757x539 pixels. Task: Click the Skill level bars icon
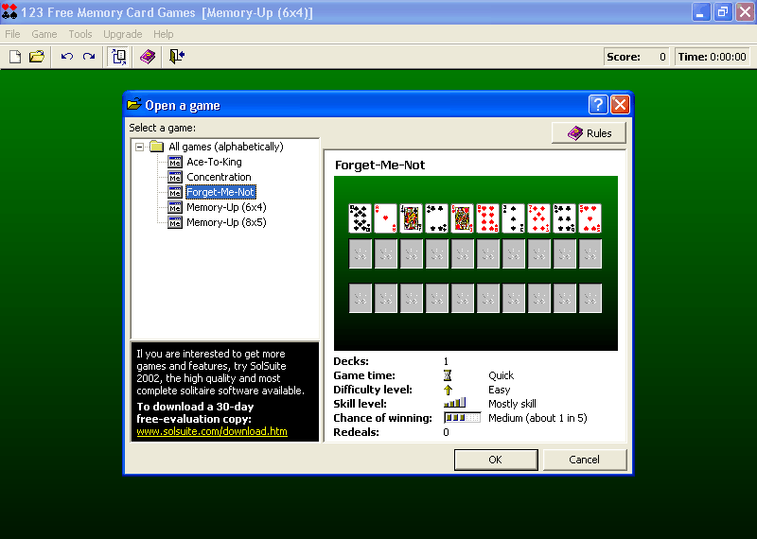pos(455,403)
